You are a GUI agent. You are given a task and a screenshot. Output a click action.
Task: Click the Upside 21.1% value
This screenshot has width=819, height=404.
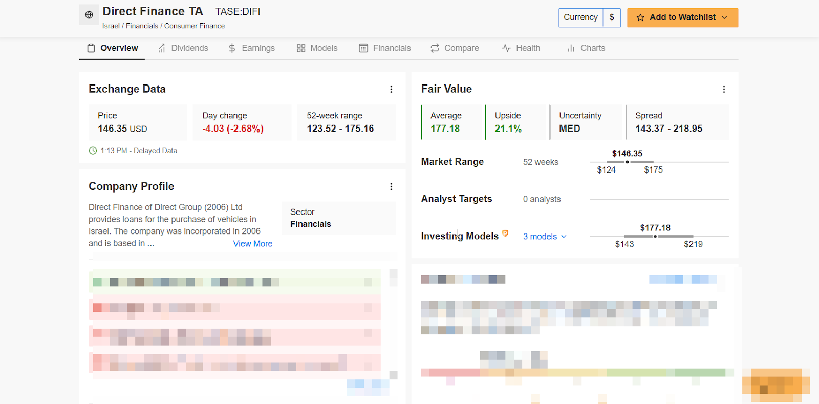point(508,129)
